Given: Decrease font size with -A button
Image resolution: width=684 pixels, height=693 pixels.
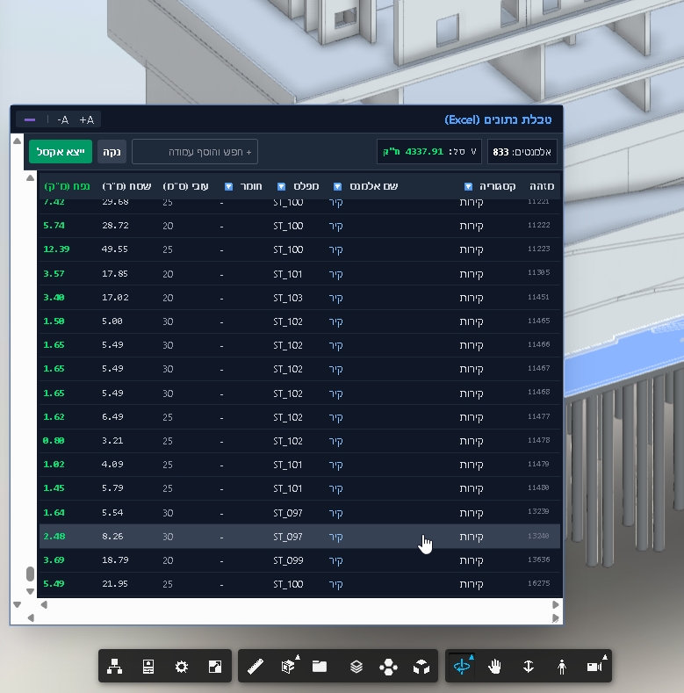Looking at the screenshot, I should [x=62, y=119].
